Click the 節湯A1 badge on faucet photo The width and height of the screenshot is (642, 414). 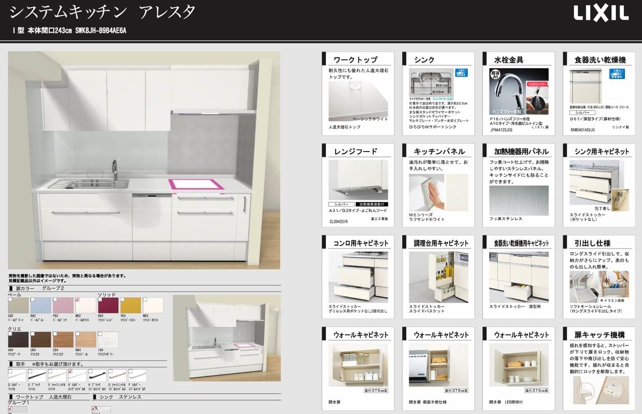[x=495, y=73]
